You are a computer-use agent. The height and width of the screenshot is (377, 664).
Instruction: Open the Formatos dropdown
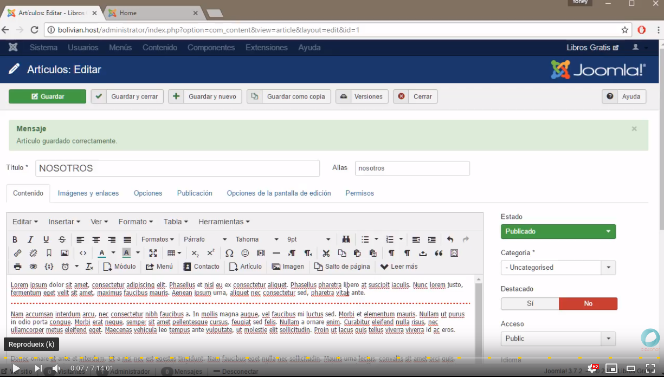pyautogui.click(x=158, y=239)
